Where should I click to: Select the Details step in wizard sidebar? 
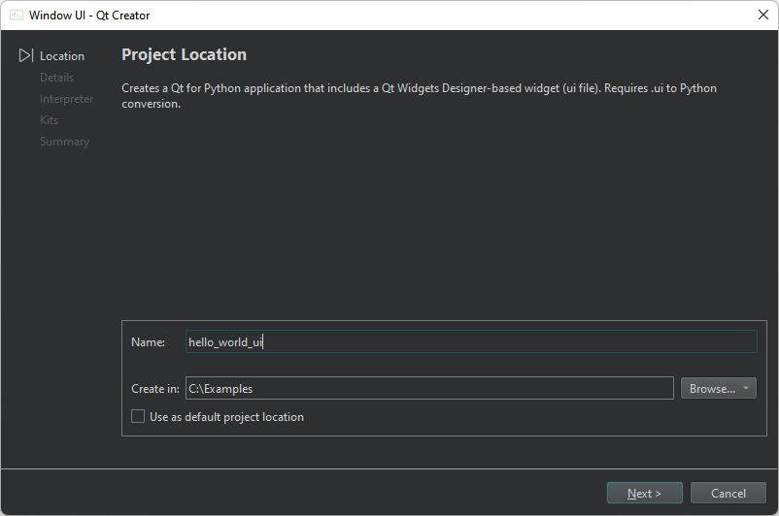pyautogui.click(x=56, y=78)
